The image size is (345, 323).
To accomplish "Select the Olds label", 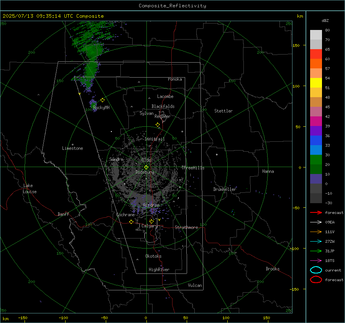I will pos(146,160).
